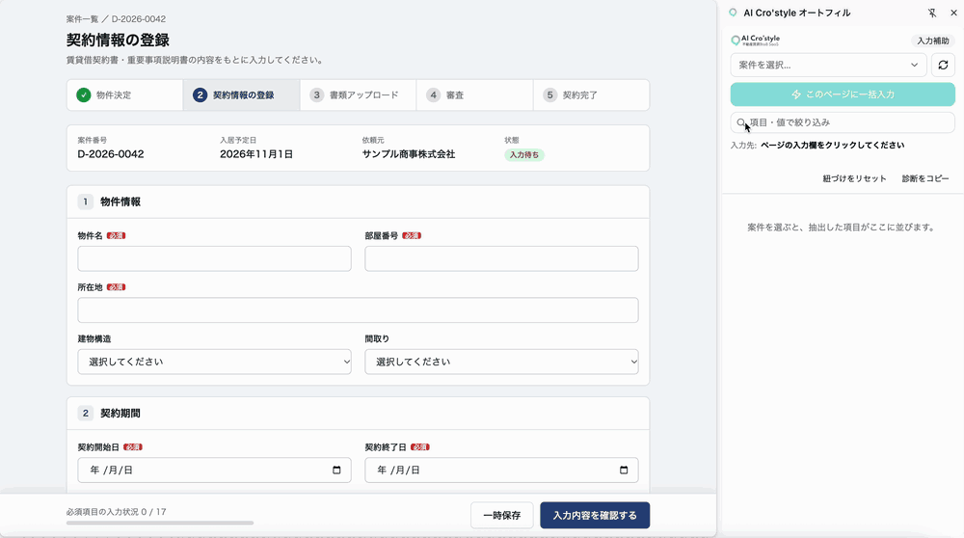Click the green checkmark on 物件決定 step
This screenshot has height=538, width=964.
coord(84,95)
